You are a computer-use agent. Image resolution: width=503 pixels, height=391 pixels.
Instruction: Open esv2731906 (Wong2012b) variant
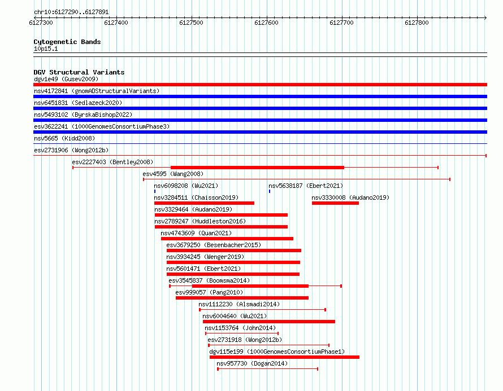71,150
